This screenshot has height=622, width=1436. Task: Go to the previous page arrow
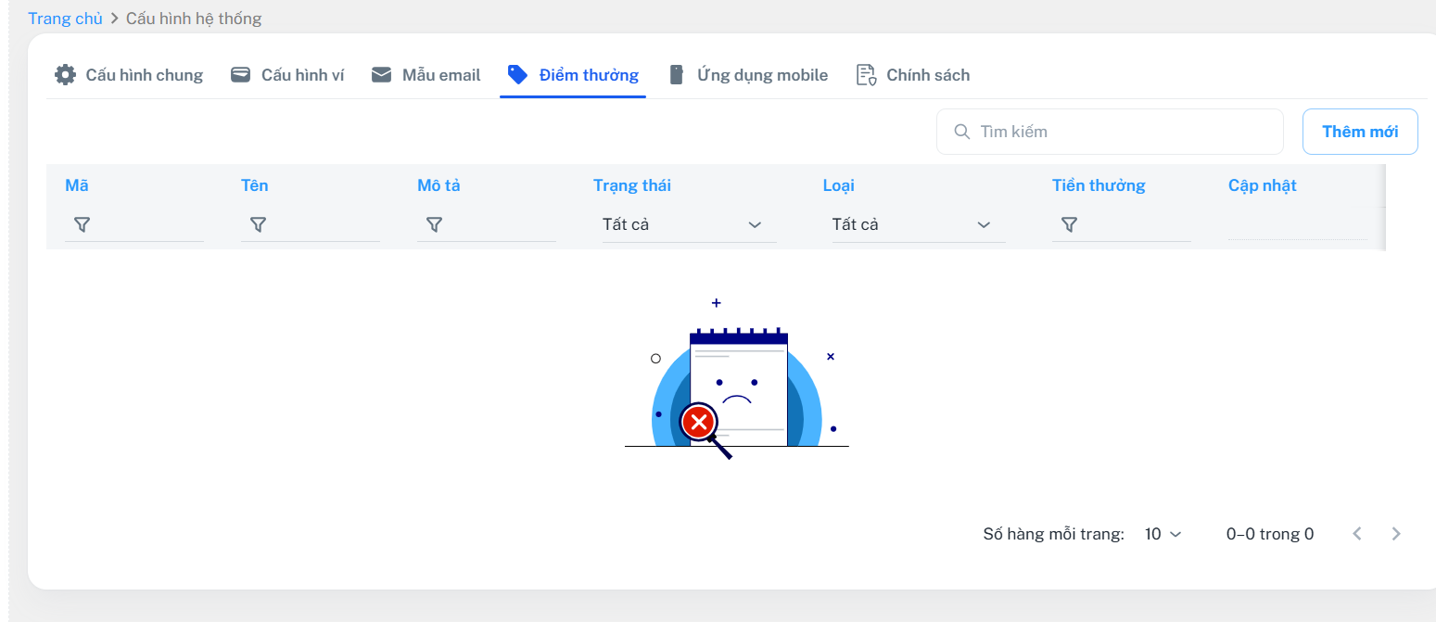point(1357,534)
